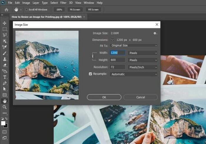Open the Edit Toolbar three-dots icon
The image size is (206, 144).
(x=4, y=113)
